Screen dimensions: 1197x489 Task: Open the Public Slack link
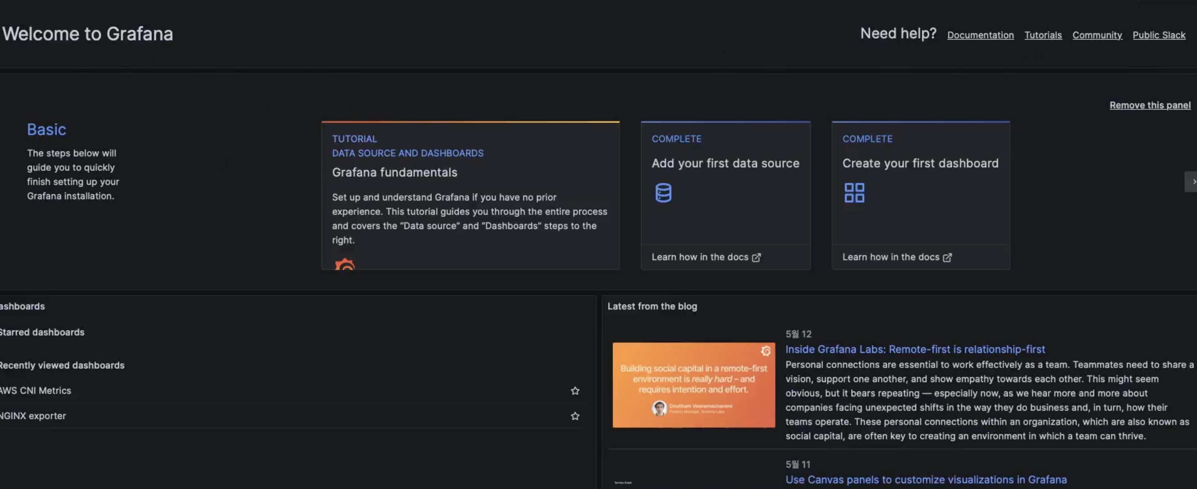(x=1158, y=35)
